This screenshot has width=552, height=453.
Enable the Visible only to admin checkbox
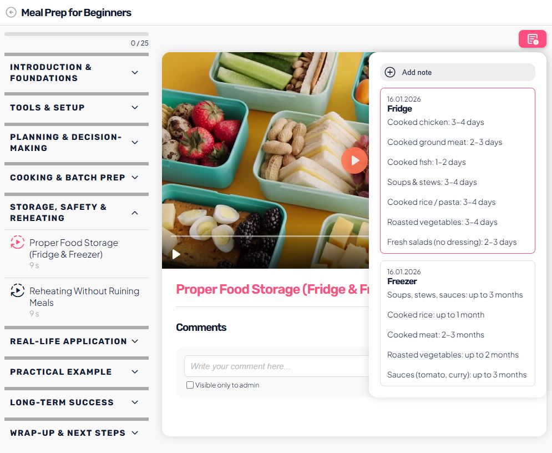190,385
